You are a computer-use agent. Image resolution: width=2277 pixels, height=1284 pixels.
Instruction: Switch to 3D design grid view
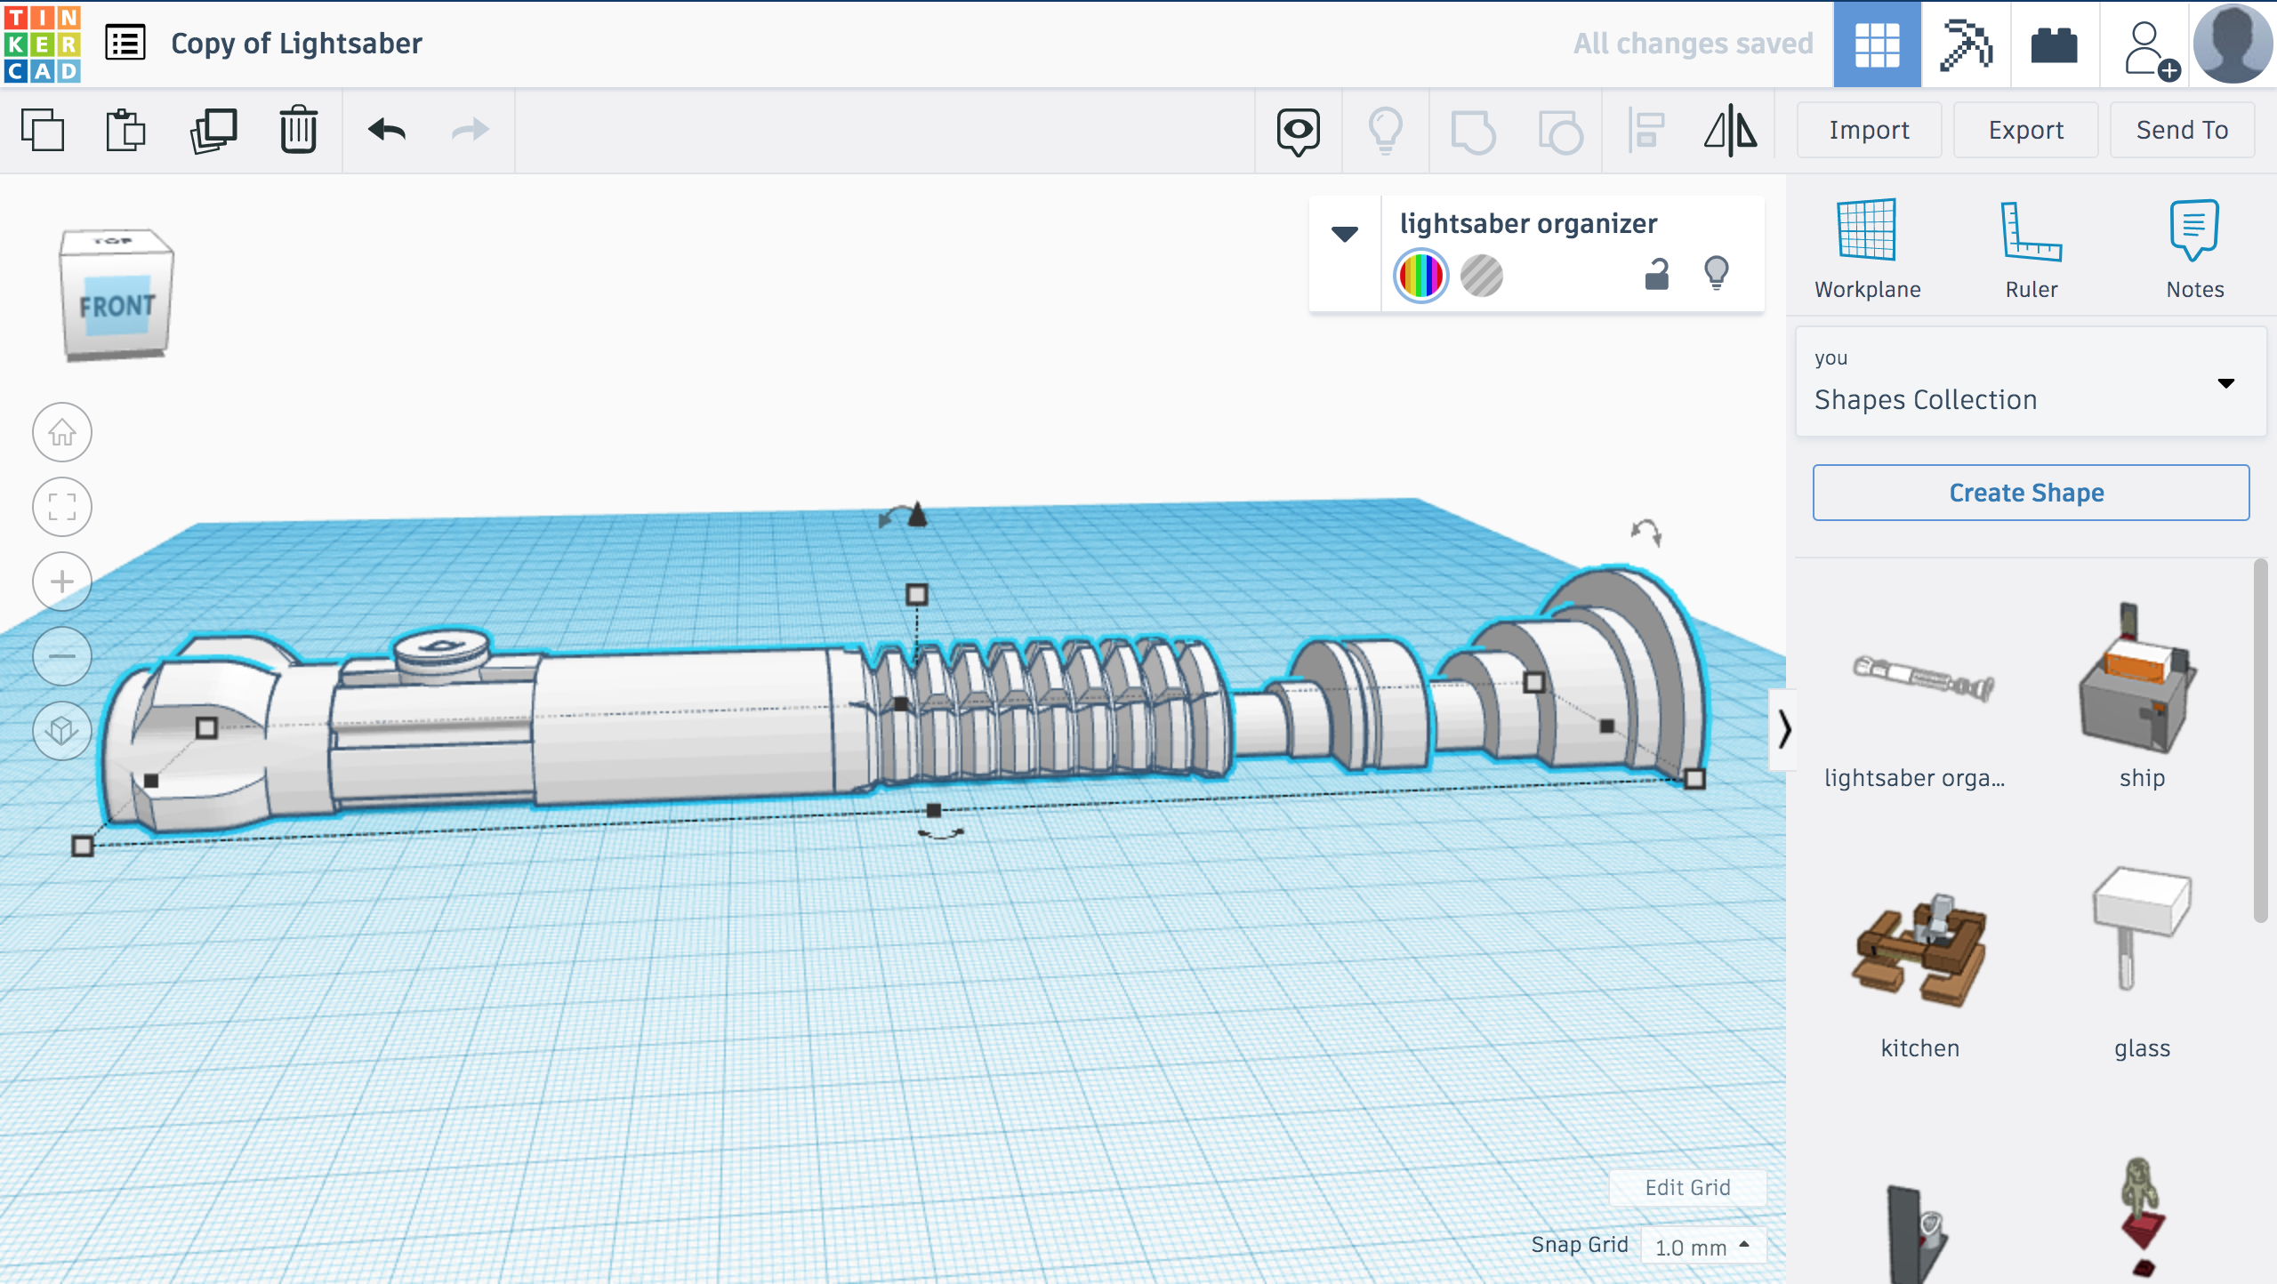tap(1878, 44)
